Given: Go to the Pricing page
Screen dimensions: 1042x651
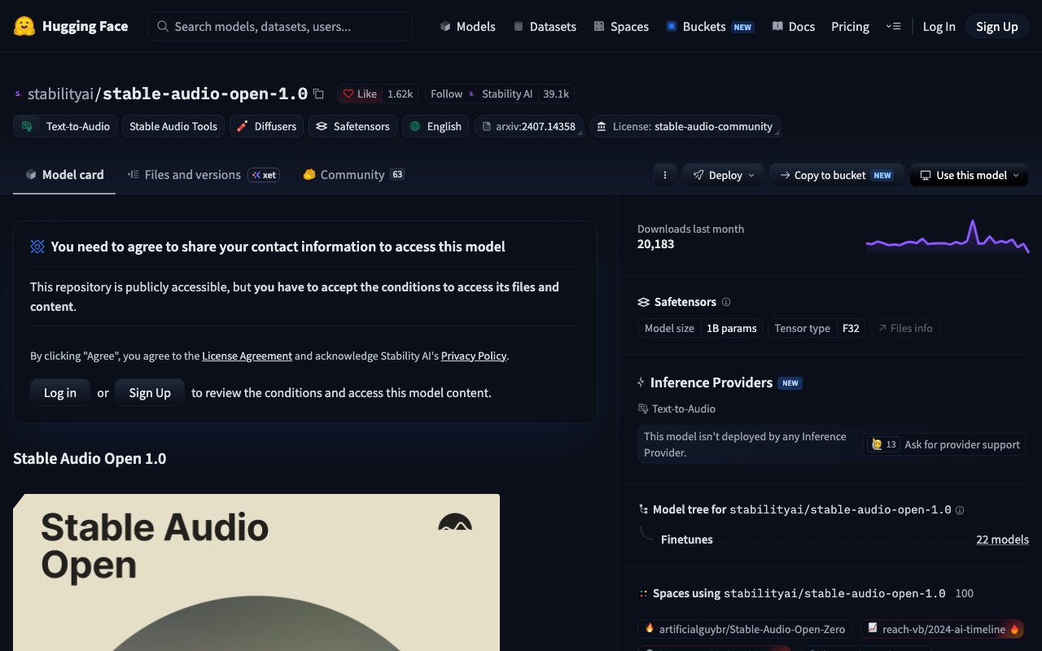Looking at the screenshot, I should (850, 26).
